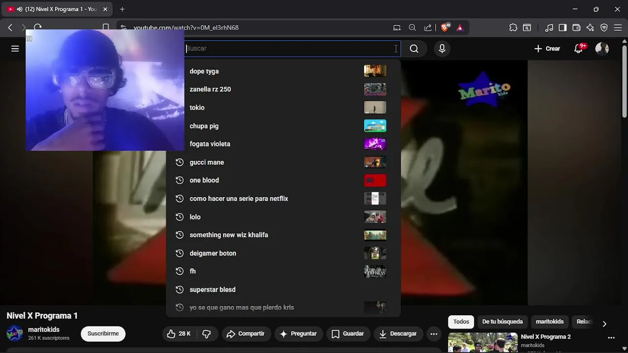Click the Preguntar button
The height and width of the screenshot is (353, 628).
[x=298, y=334]
